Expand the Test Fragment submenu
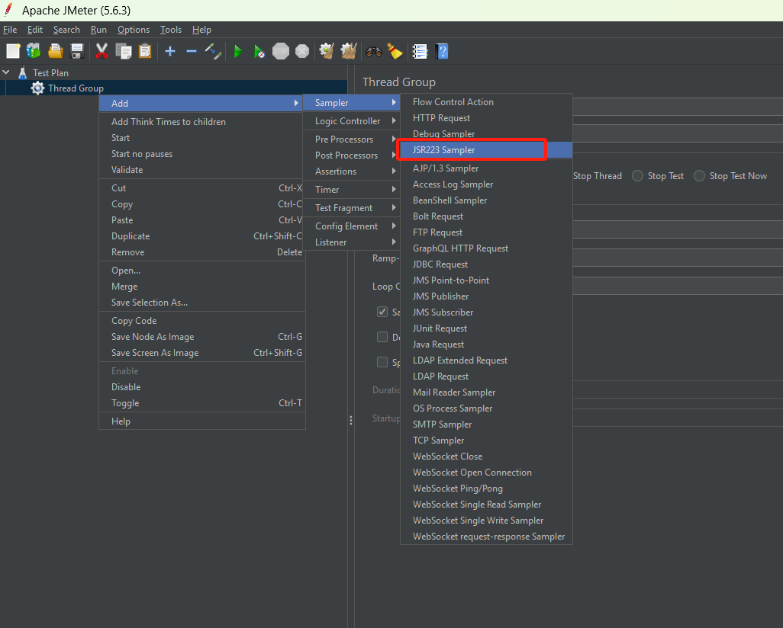 (352, 208)
